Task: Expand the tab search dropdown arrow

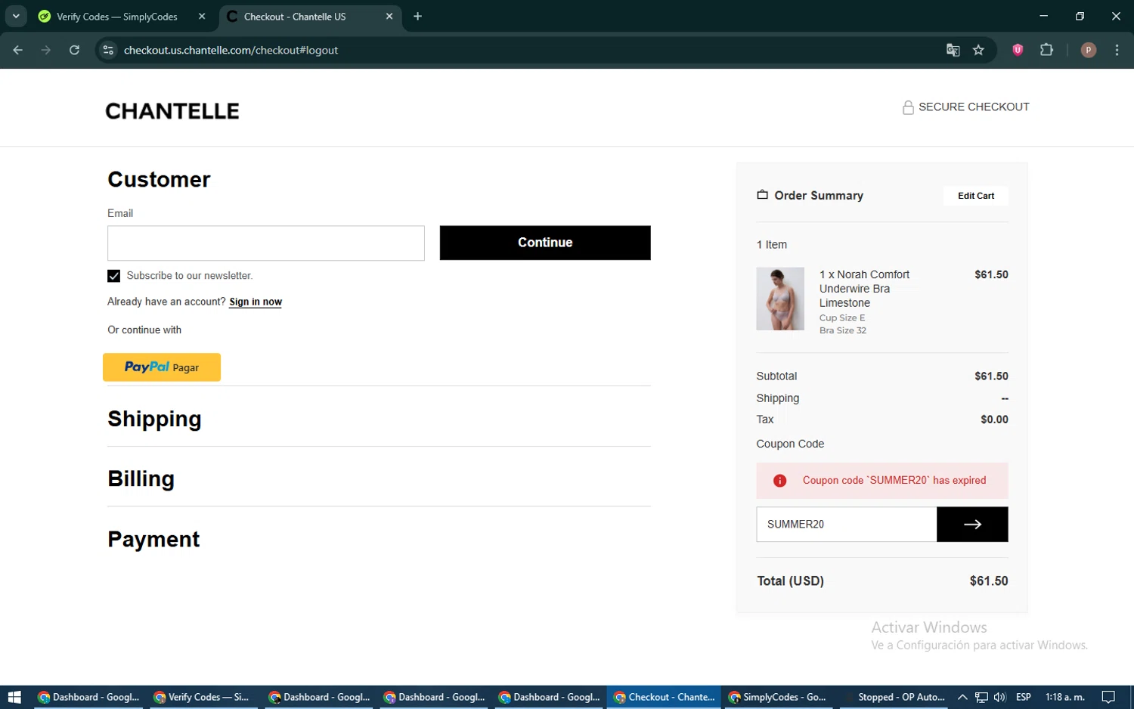Action: click(16, 16)
